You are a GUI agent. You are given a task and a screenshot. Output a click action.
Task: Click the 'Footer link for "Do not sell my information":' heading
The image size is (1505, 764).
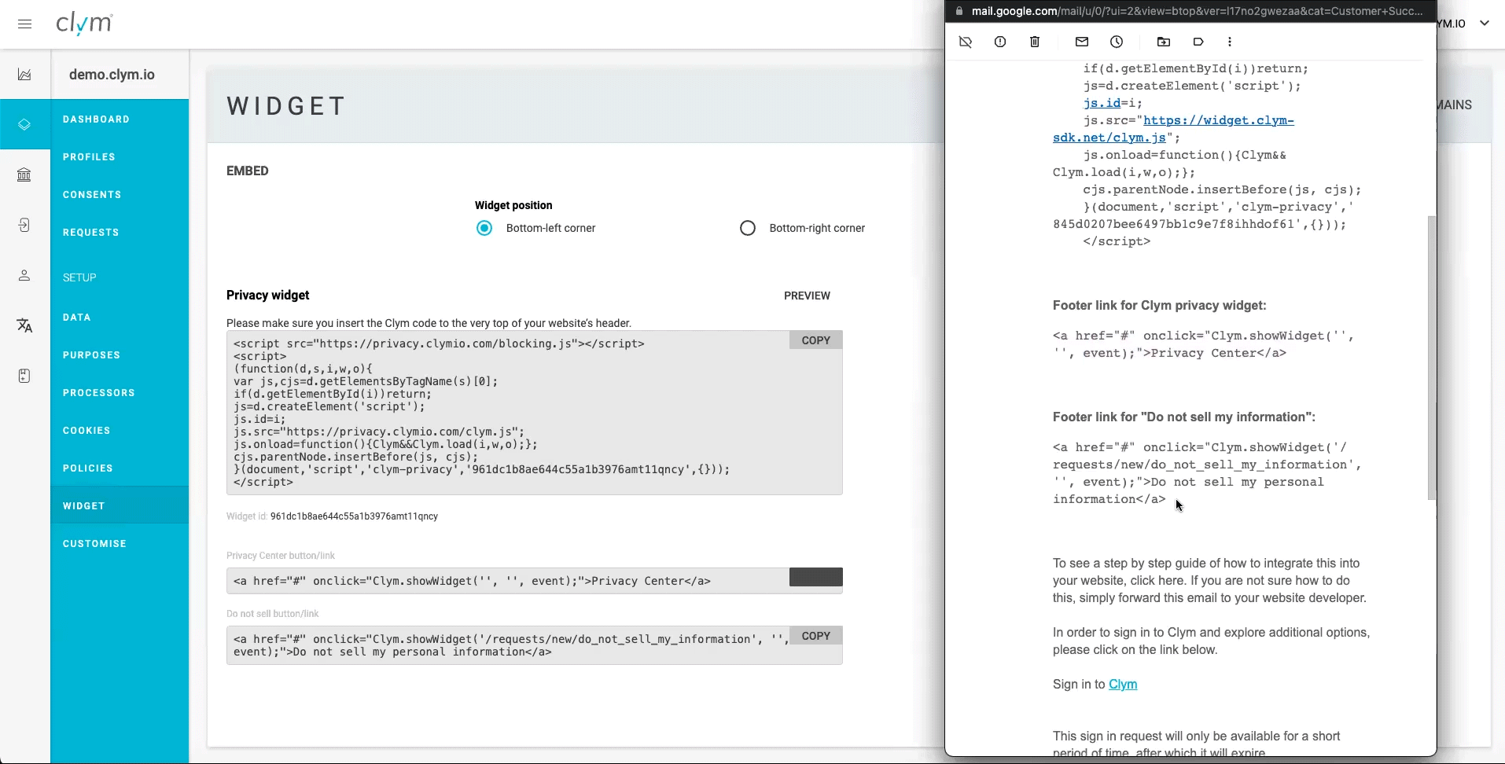[1183, 417]
